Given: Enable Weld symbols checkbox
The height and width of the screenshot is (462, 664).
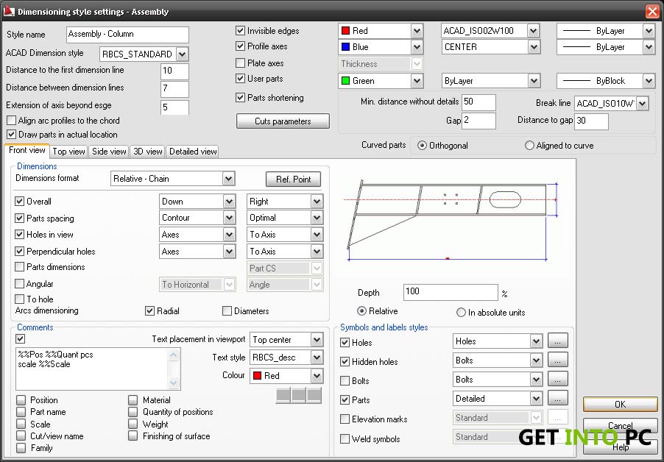Looking at the screenshot, I should tap(345, 438).
